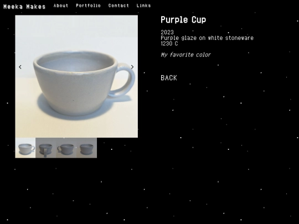Click the italic My favorite color caption
Screen dimensions: 299x224
(x=185, y=55)
